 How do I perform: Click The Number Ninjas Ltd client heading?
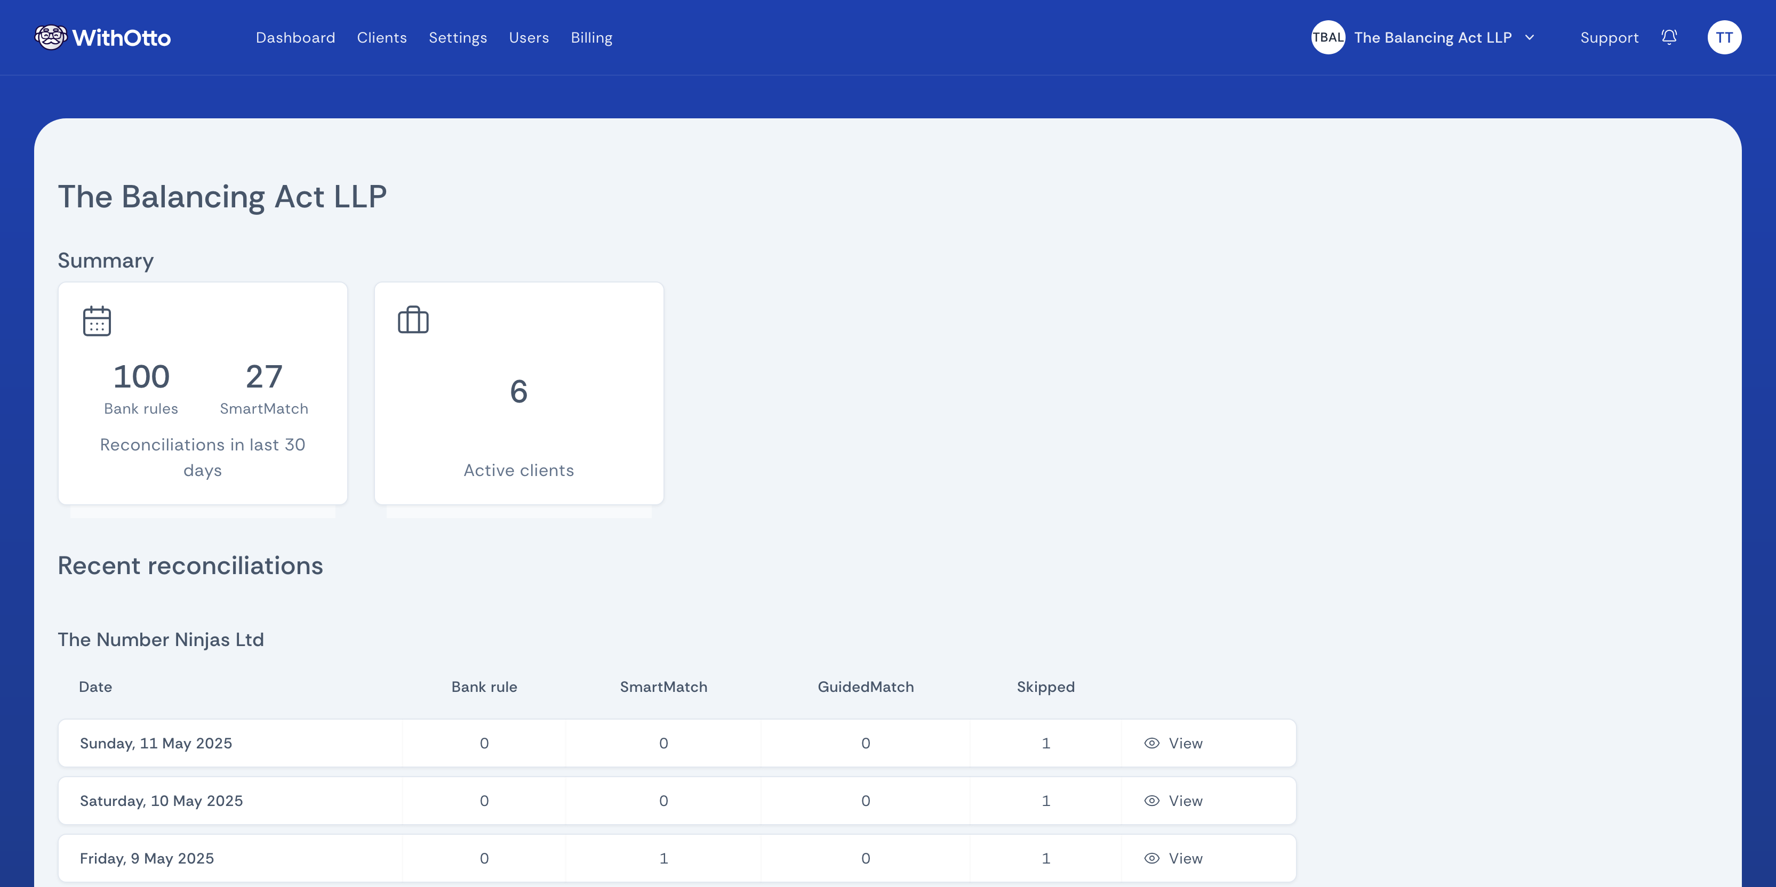(161, 640)
